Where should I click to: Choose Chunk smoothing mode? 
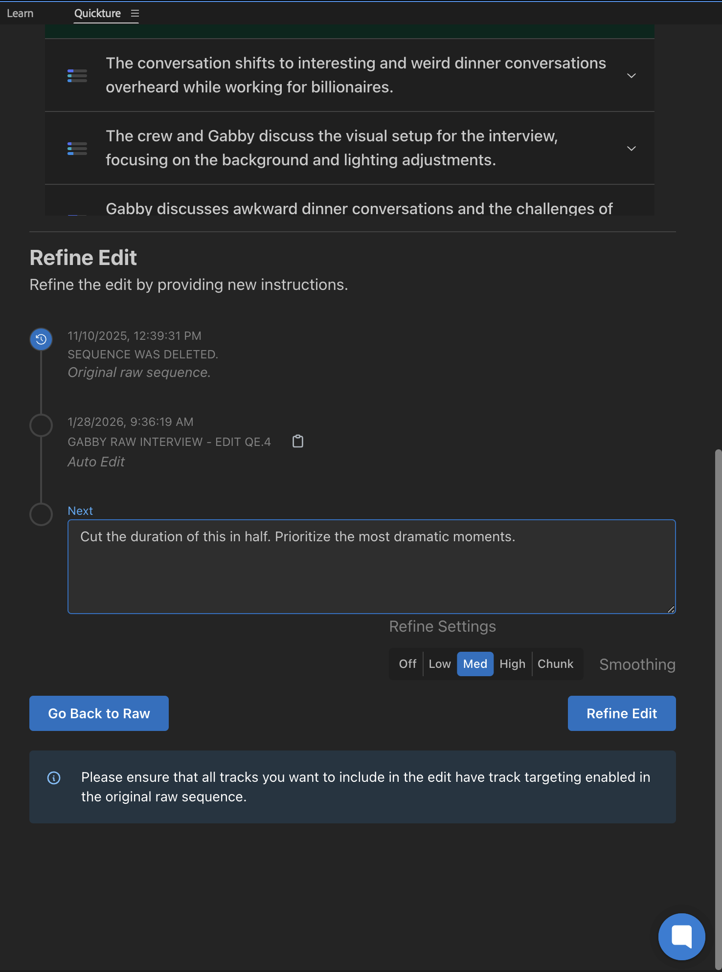pyautogui.click(x=555, y=664)
